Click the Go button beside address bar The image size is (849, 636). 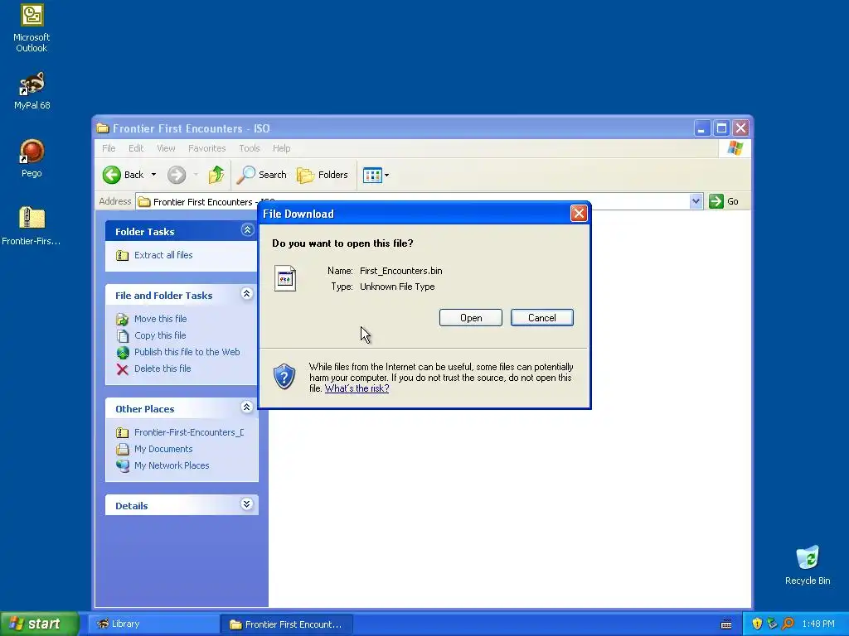coord(724,201)
